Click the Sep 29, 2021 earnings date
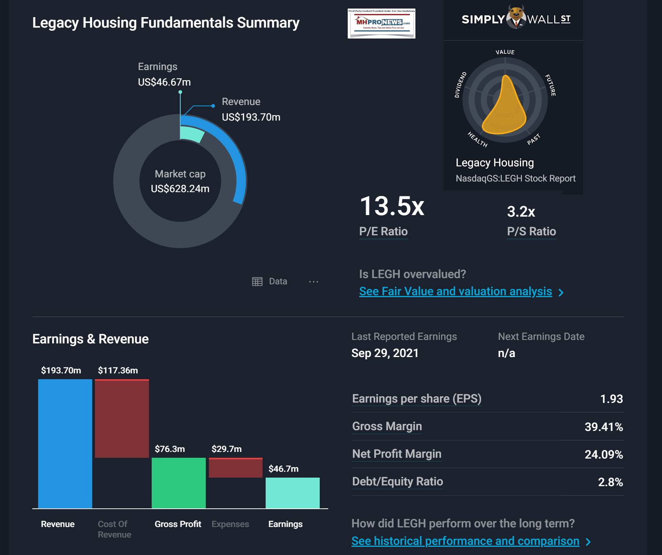 (x=385, y=353)
